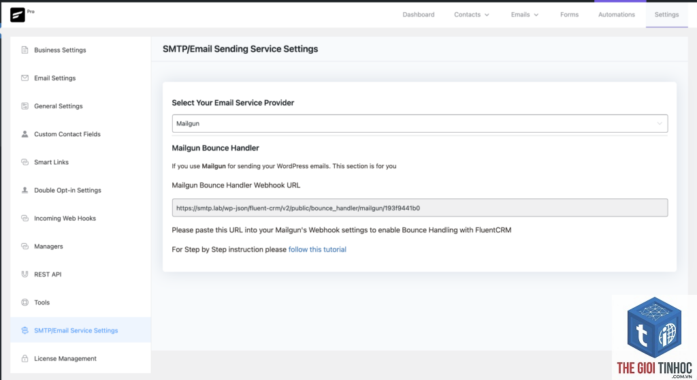
Task: Open Email Settings in the sidebar
Action: tap(80, 78)
